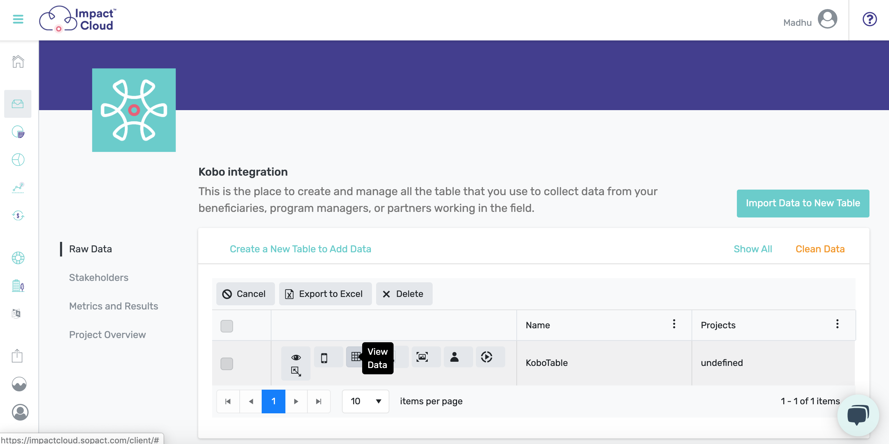Click Import Data to New Table button
The width and height of the screenshot is (889, 444).
pos(803,203)
